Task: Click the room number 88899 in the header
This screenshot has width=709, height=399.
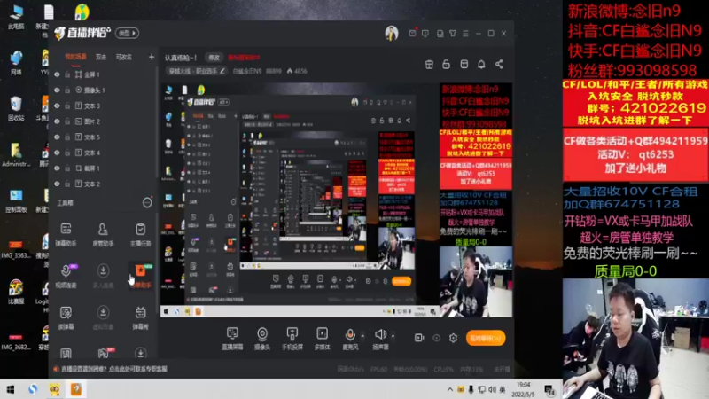Action: point(274,71)
